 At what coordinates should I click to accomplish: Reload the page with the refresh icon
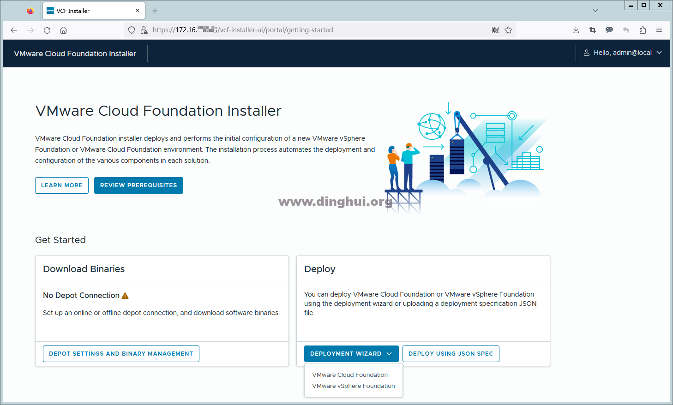[x=47, y=30]
